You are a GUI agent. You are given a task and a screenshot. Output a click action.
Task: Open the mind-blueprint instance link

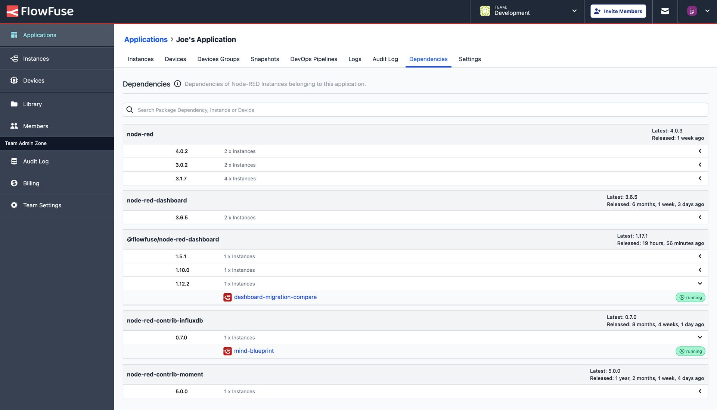pos(254,350)
